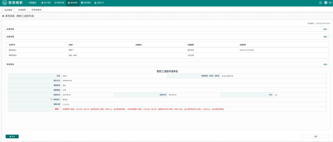
Task: Open the 校园门户 campus portal
Action: point(99,3)
